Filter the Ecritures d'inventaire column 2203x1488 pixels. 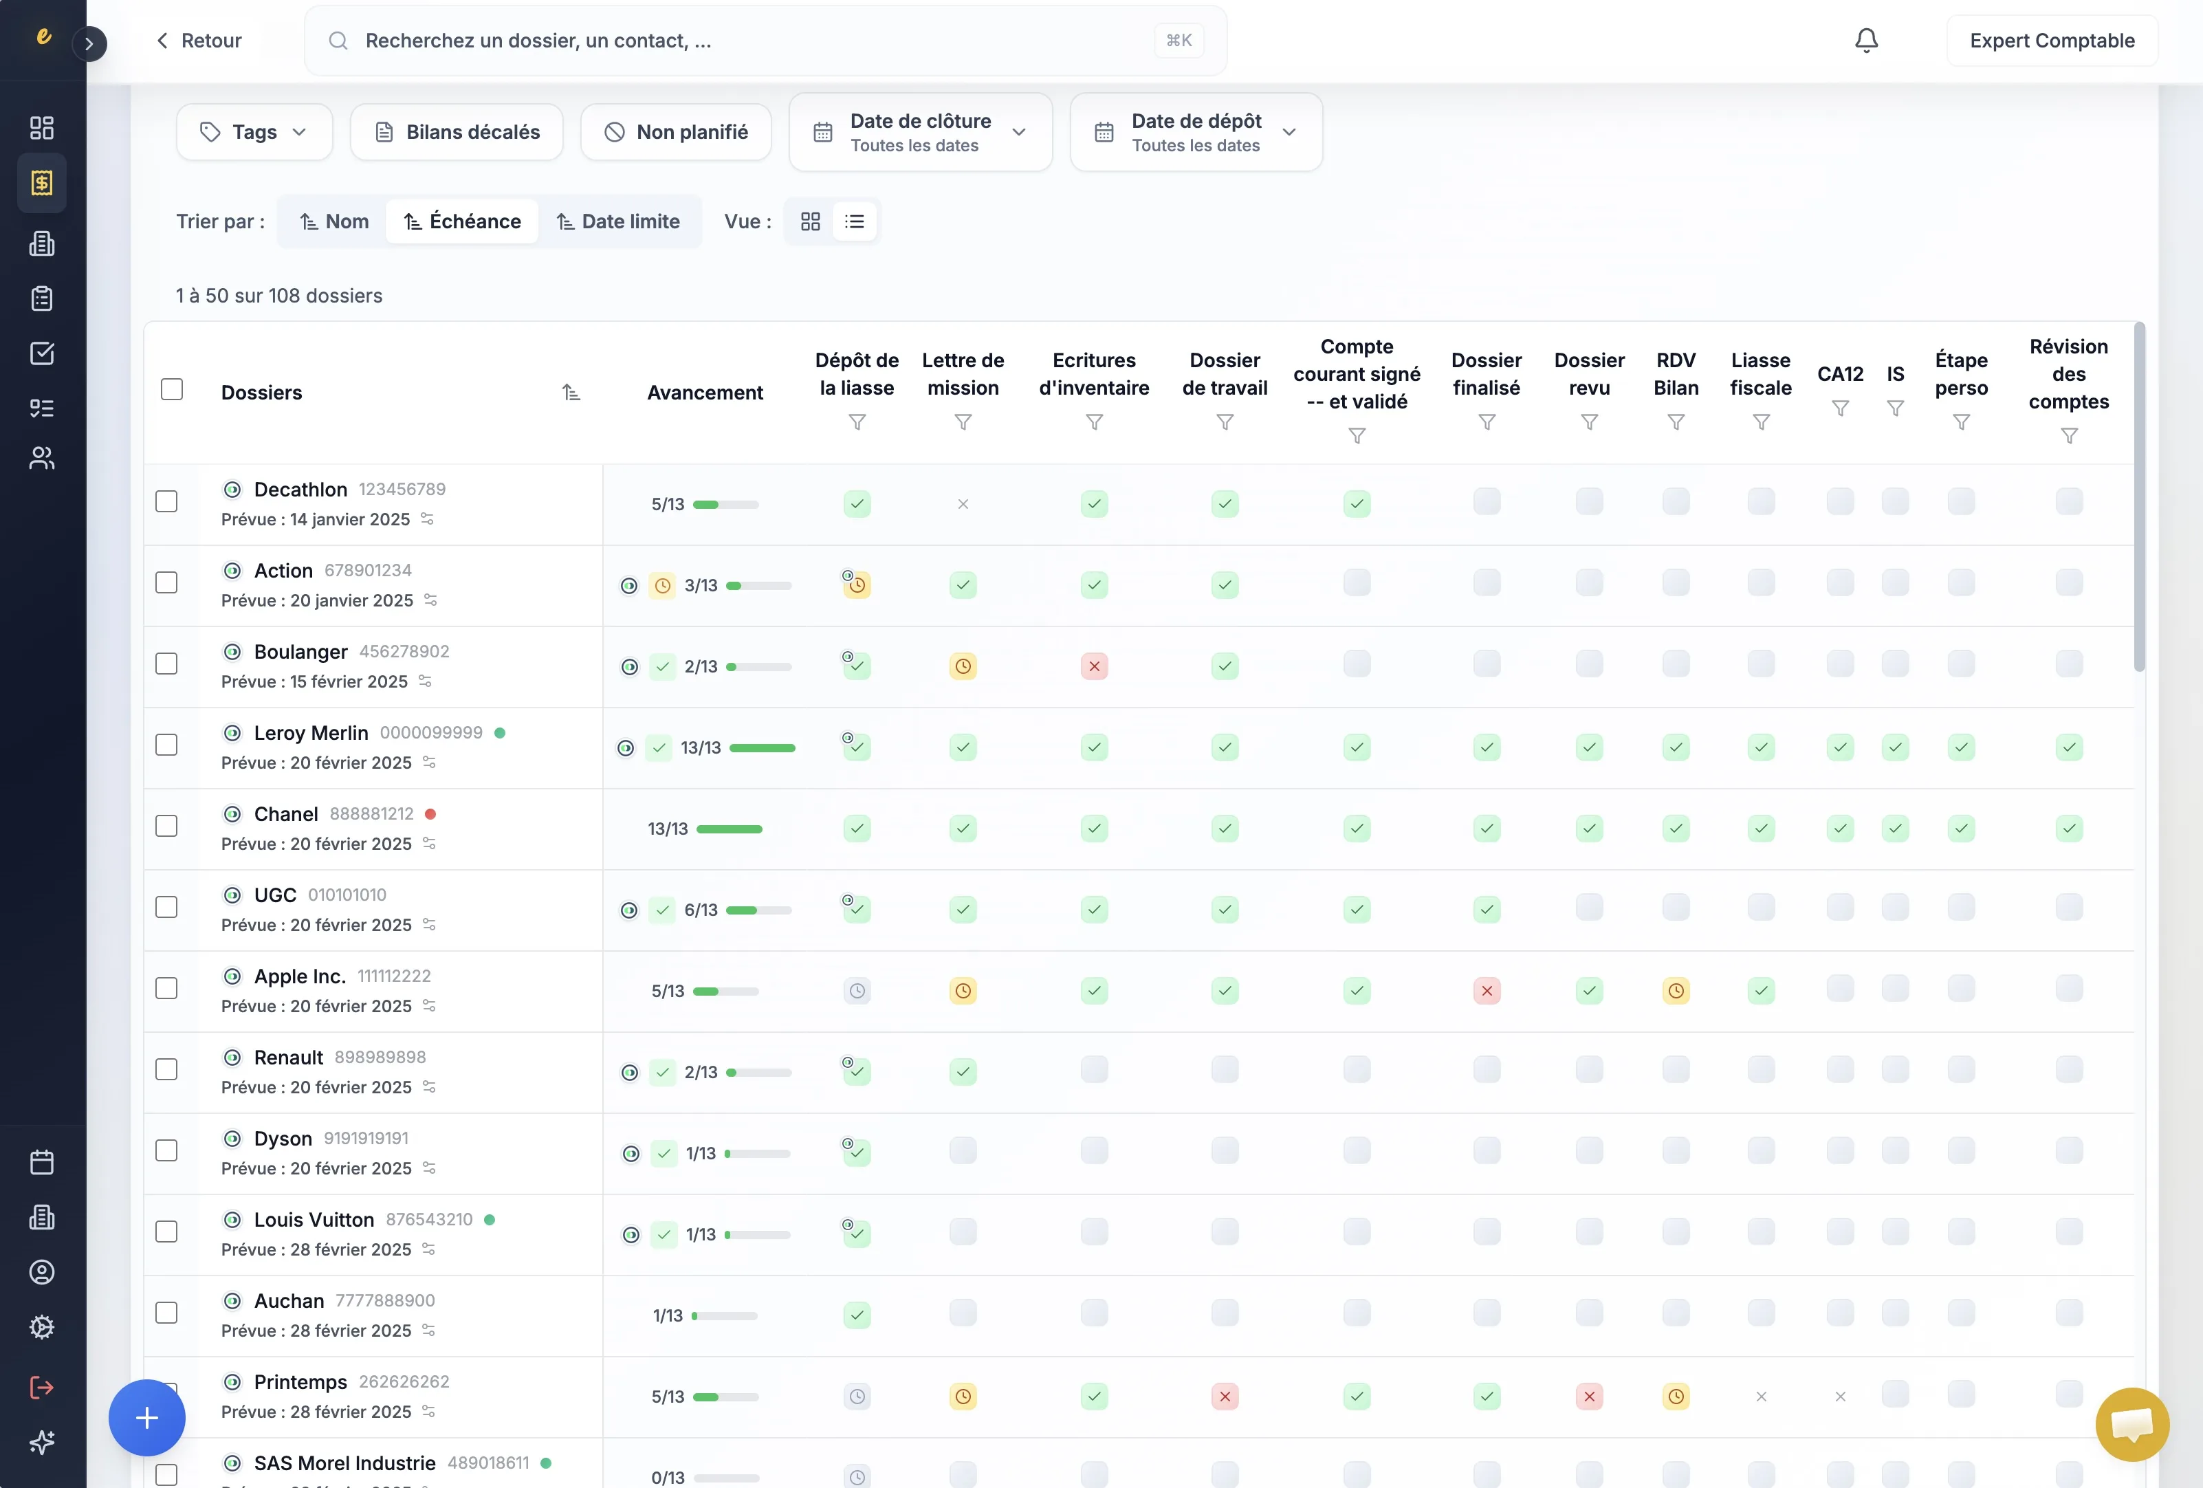point(1095,423)
